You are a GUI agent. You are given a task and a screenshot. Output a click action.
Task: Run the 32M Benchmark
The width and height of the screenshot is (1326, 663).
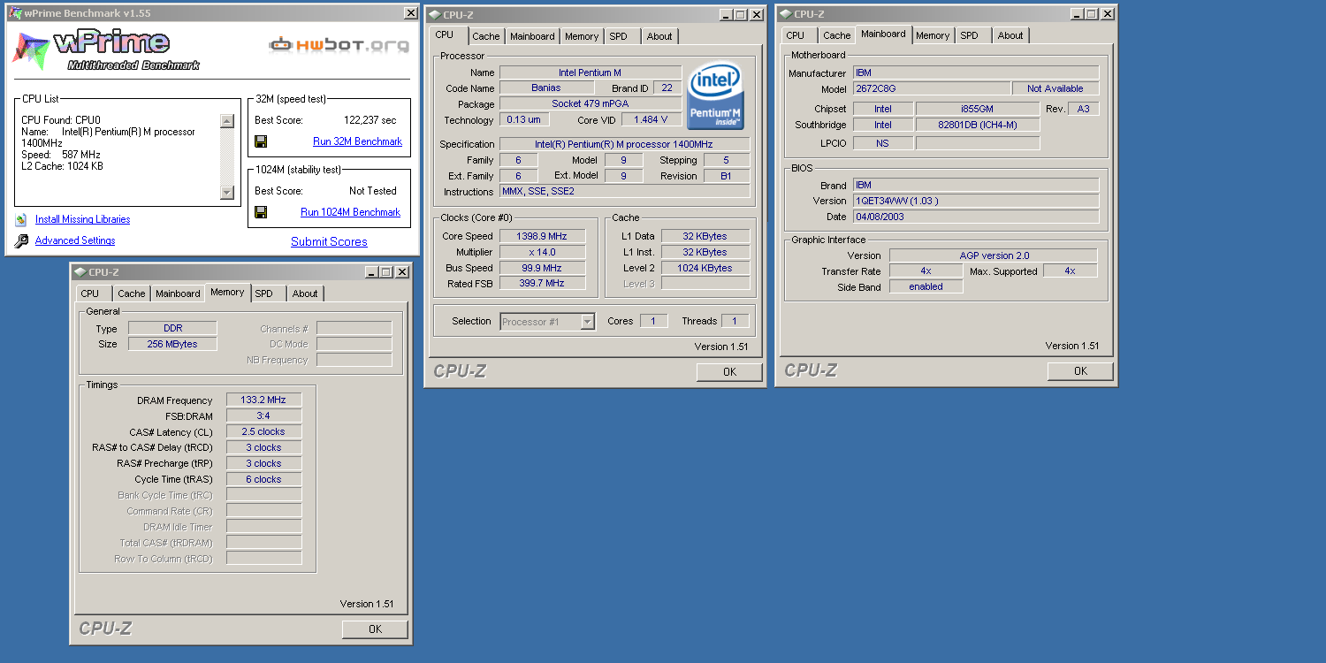coord(357,141)
